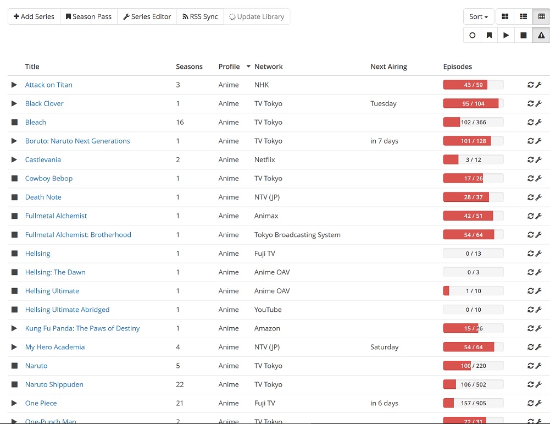Viewport: 550px width, 424px height.
Task: Open Cowboy Bebop series link
Action: (49, 178)
